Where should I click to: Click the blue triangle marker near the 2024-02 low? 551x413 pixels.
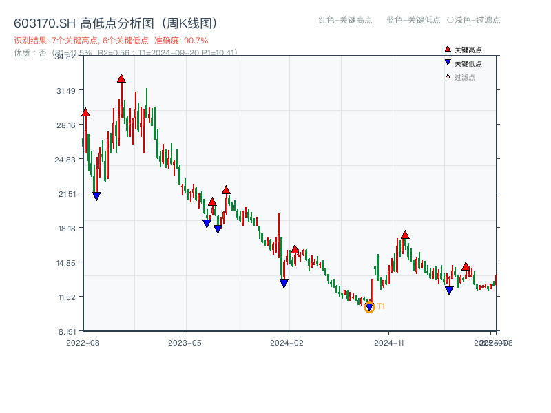point(283,283)
